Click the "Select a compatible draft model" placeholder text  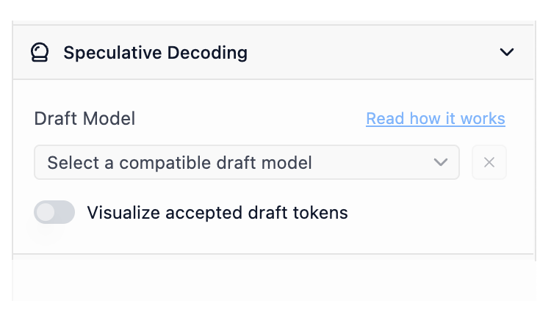coord(179,162)
